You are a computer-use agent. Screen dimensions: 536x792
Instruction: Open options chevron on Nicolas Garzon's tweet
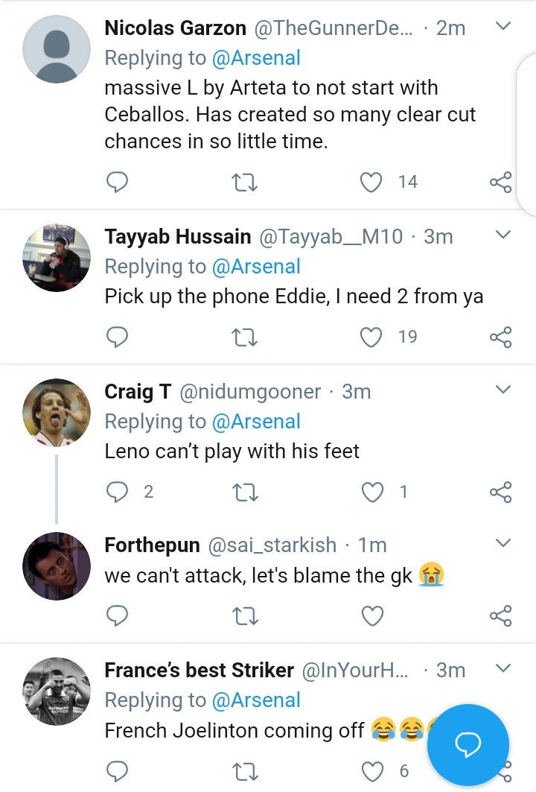click(x=503, y=27)
